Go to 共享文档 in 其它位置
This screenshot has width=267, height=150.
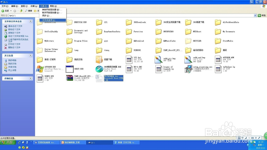tap(12, 67)
